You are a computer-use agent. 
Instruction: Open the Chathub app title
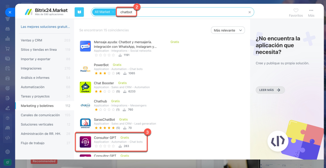(x=100, y=101)
